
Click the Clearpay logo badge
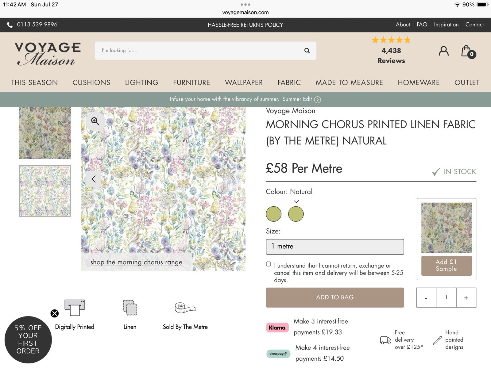point(278,354)
